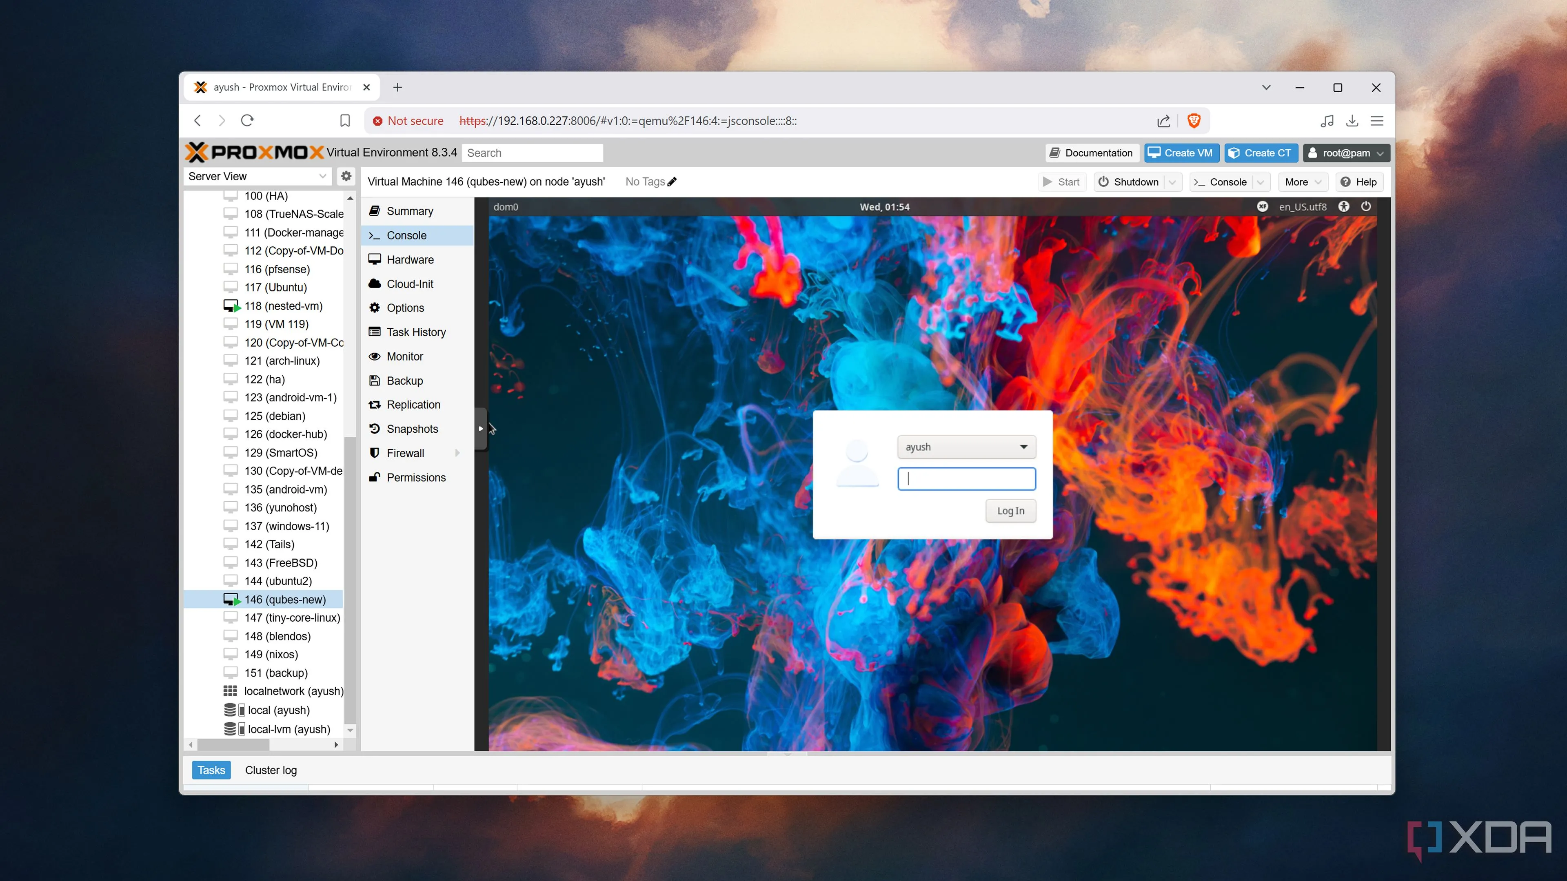1567x881 pixels.
Task: Click the power icon in Qubes login bar
Action: pos(1366,207)
